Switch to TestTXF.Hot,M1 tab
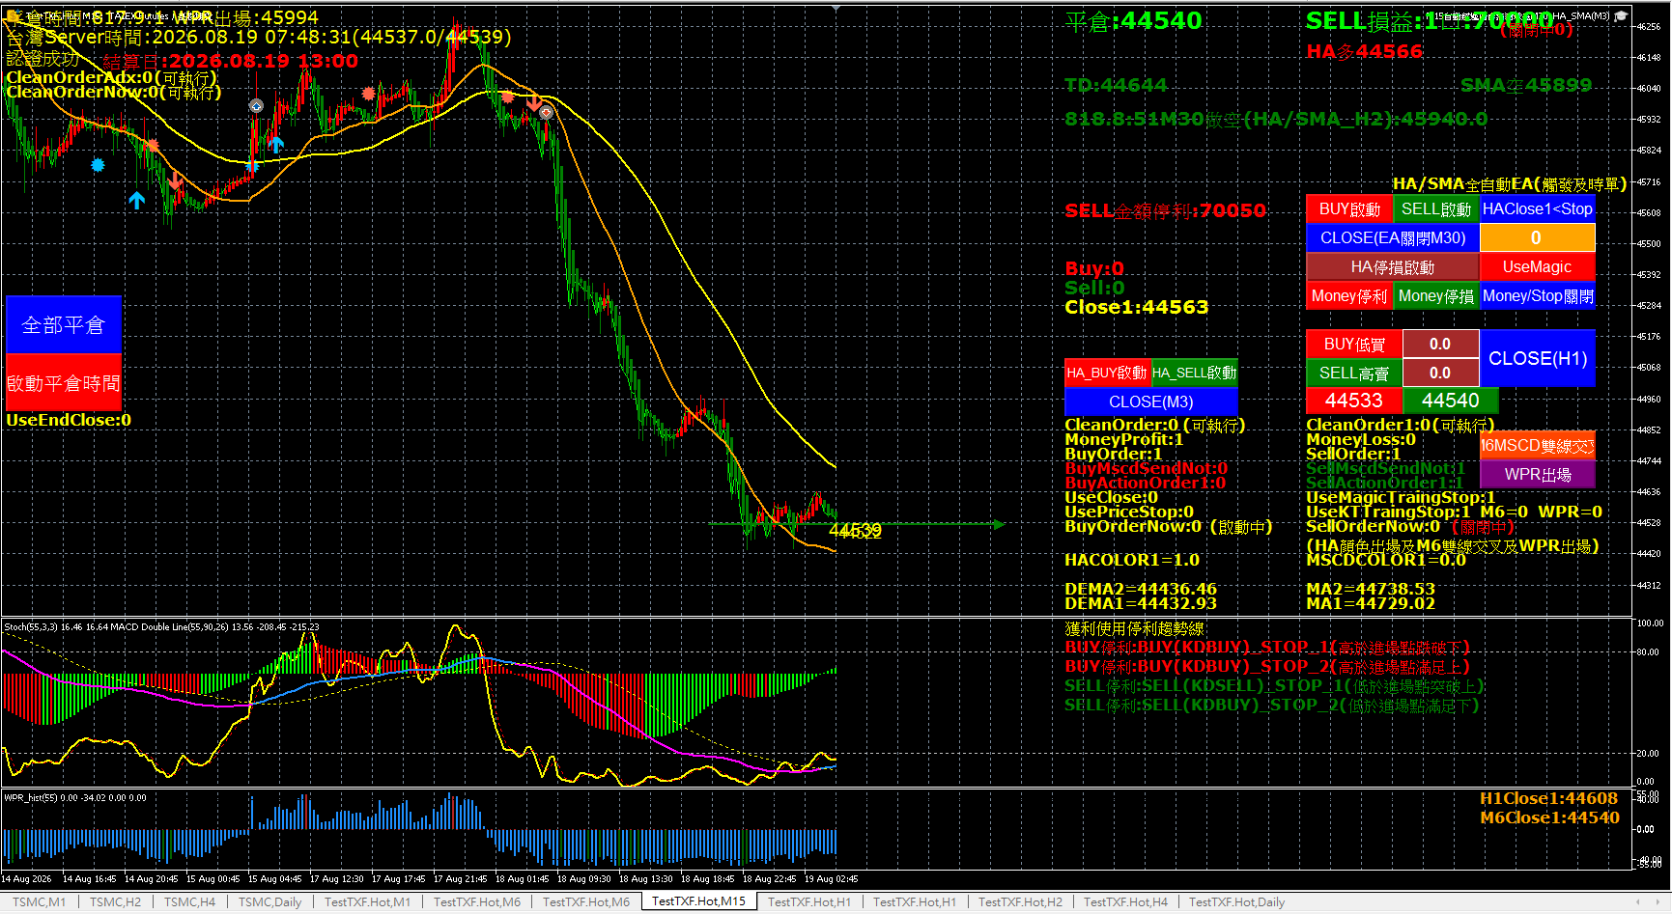This screenshot has width=1672, height=914. [x=367, y=902]
